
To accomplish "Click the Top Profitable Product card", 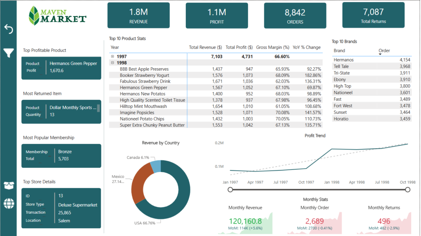I will pyautogui.click(x=61, y=68).
